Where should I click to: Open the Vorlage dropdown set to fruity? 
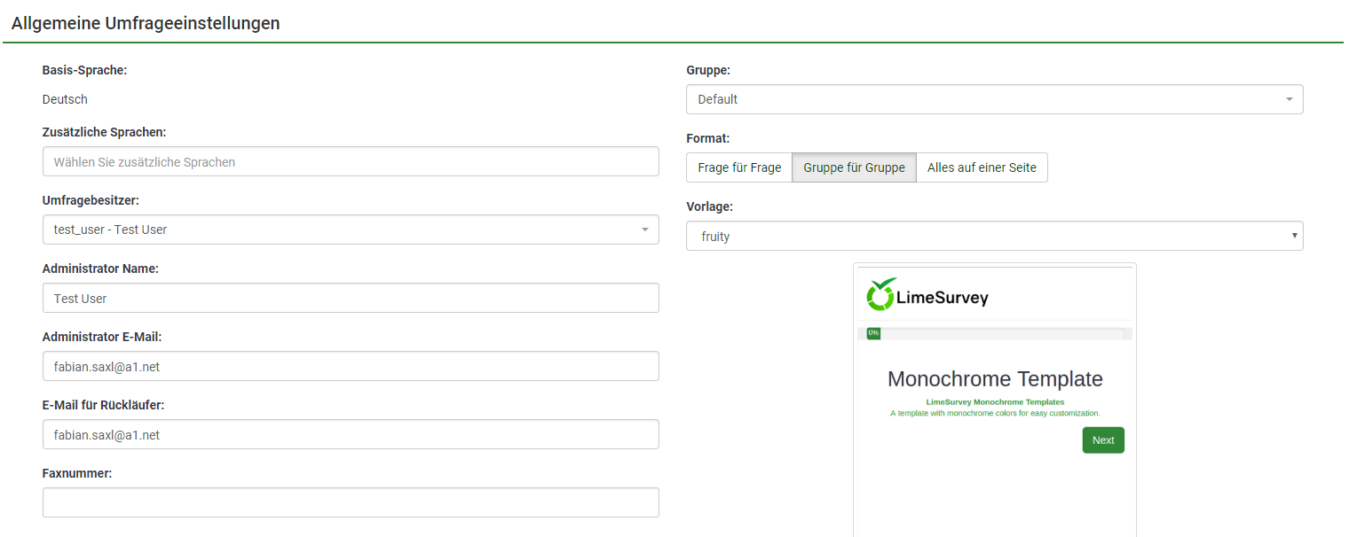(x=994, y=237)
